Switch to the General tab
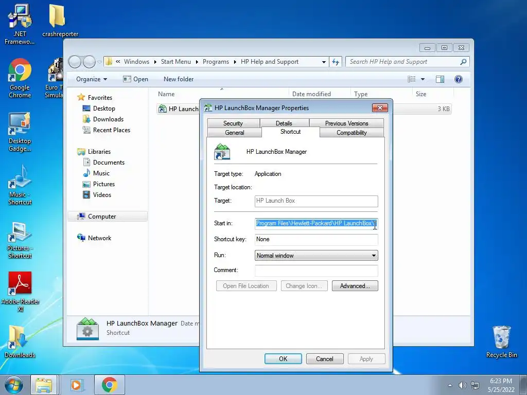Viewport: 527px width, 395px height. point(235,133)
